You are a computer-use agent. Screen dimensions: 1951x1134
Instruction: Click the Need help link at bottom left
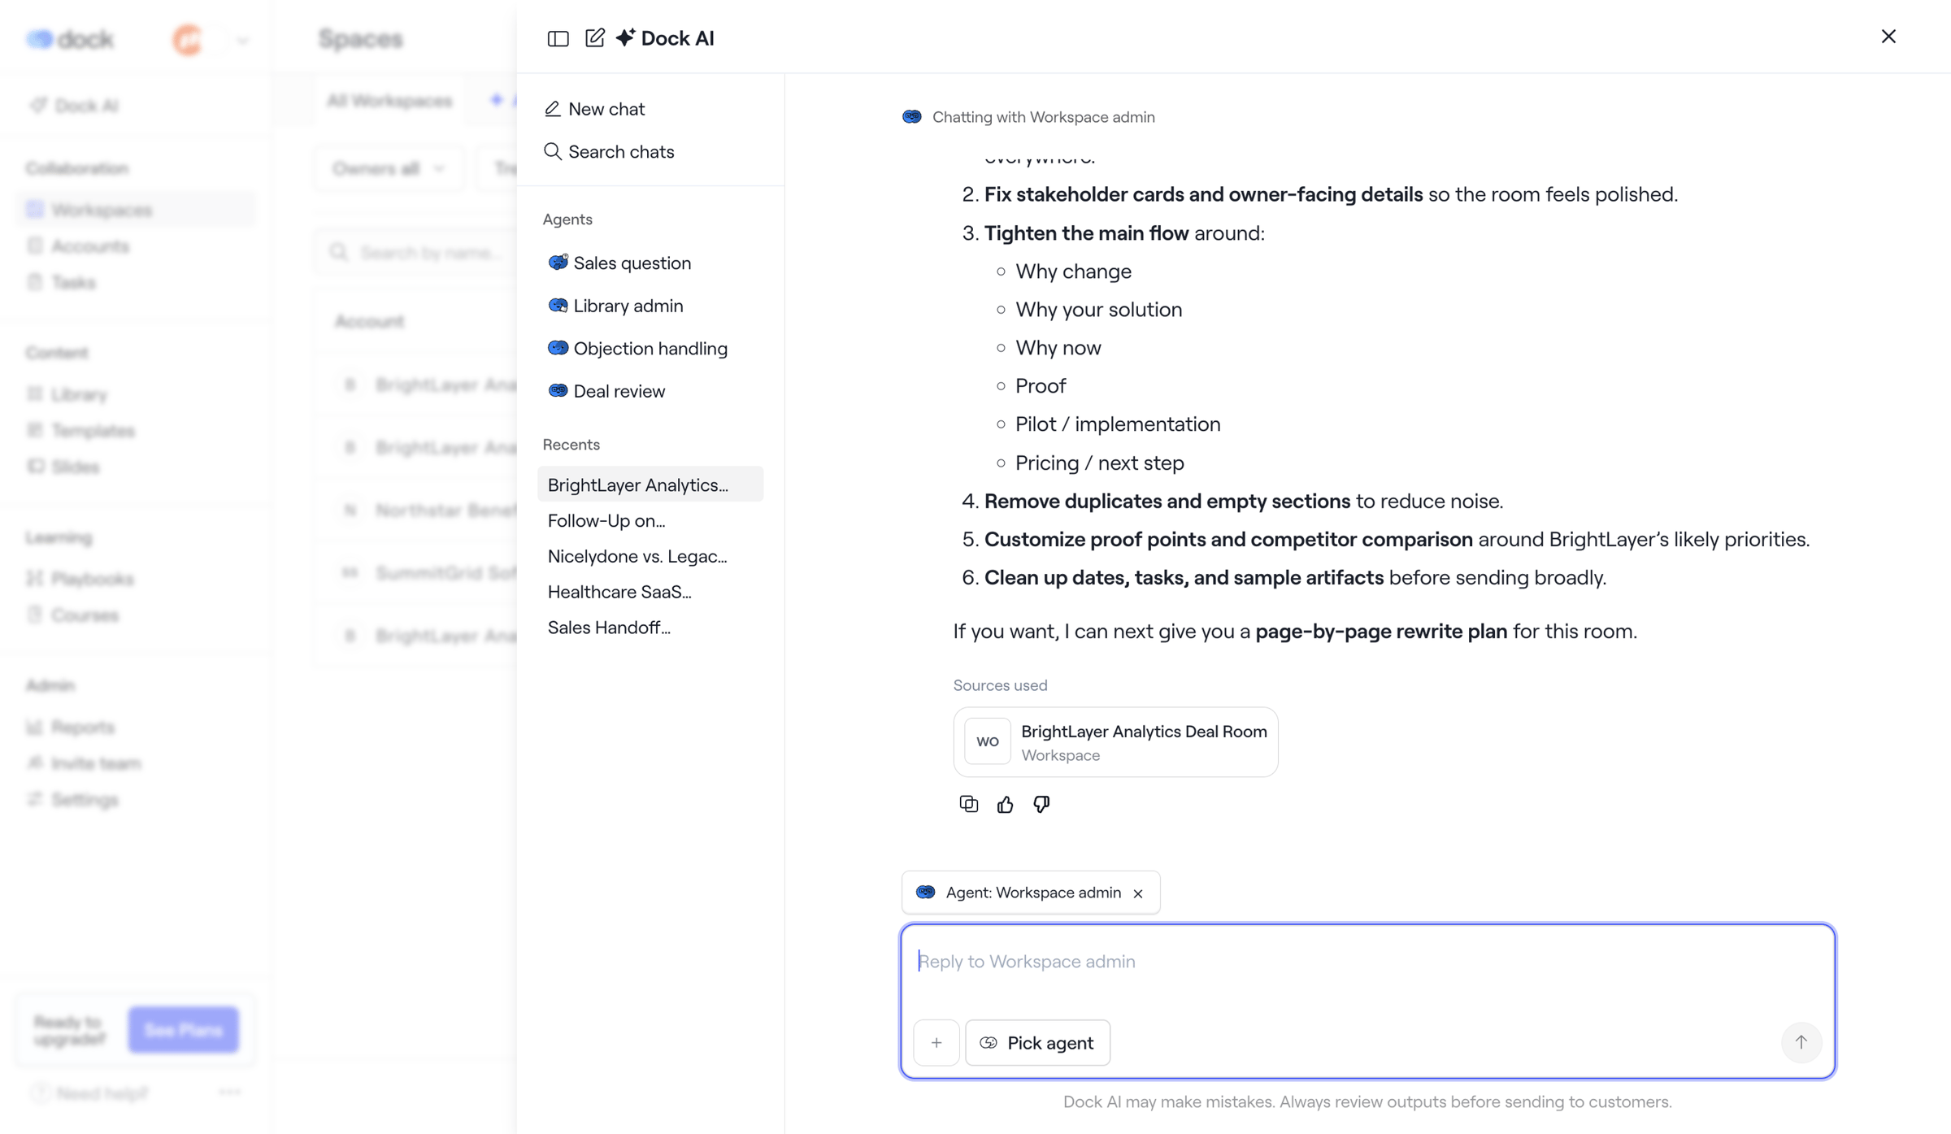tap(102, 1094)
